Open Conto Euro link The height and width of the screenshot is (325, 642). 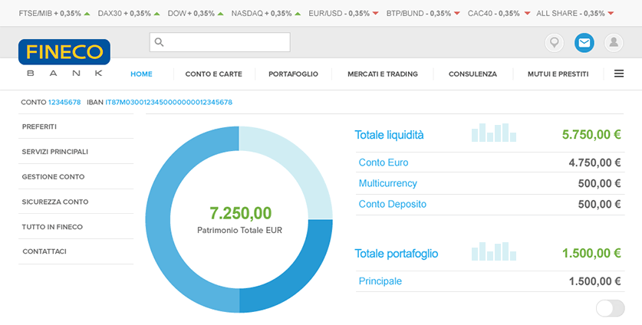pos(384,162)
